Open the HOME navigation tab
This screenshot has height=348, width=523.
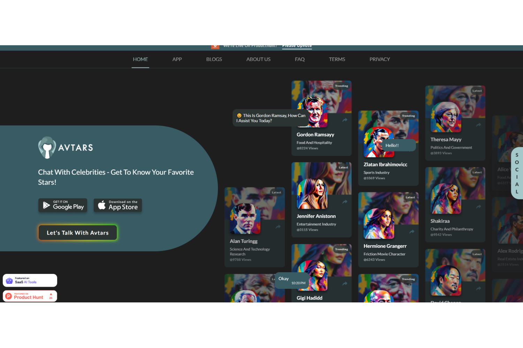click(x=140, y=59)
